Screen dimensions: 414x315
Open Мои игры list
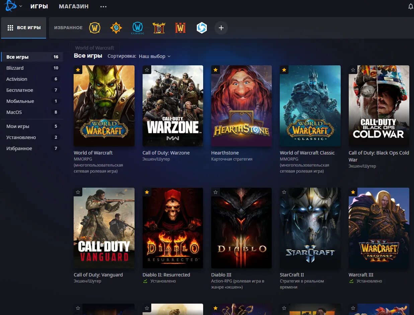pyautogui.click(x=32, y=126)
